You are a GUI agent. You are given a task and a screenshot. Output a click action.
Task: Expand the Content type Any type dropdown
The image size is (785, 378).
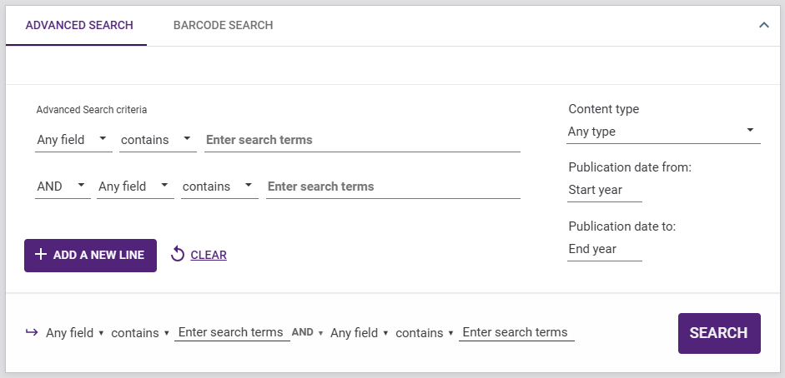[x=663, y=132]
